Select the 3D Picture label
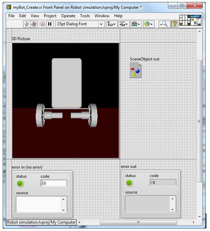 21,39
